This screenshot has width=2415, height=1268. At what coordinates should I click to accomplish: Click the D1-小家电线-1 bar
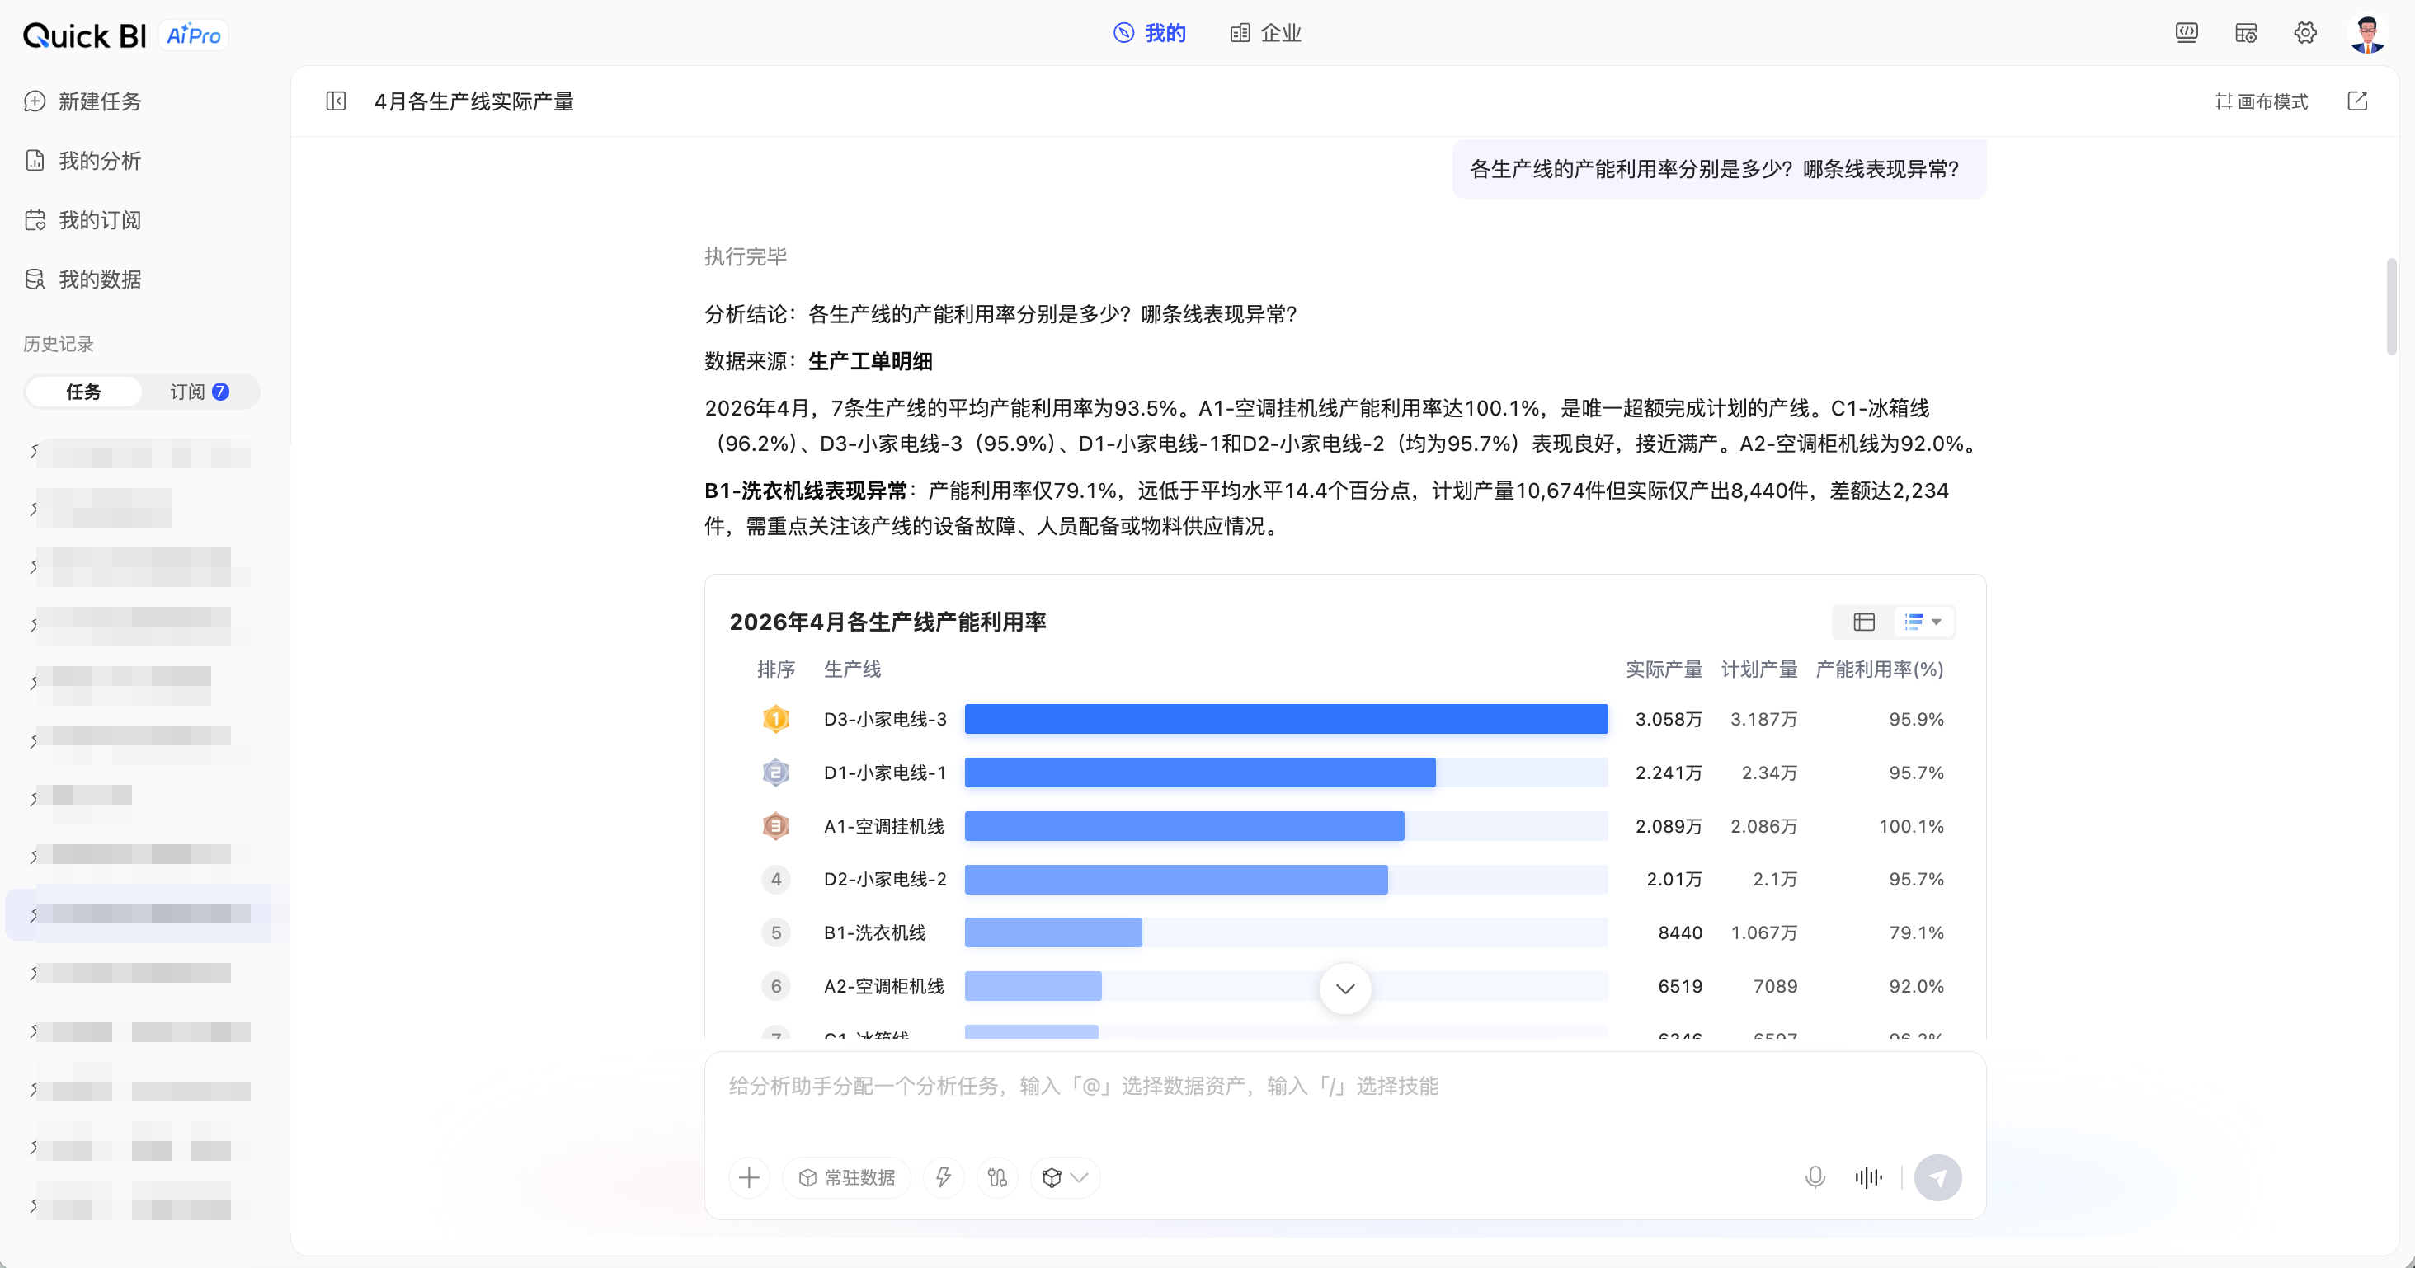[1200, 773]
